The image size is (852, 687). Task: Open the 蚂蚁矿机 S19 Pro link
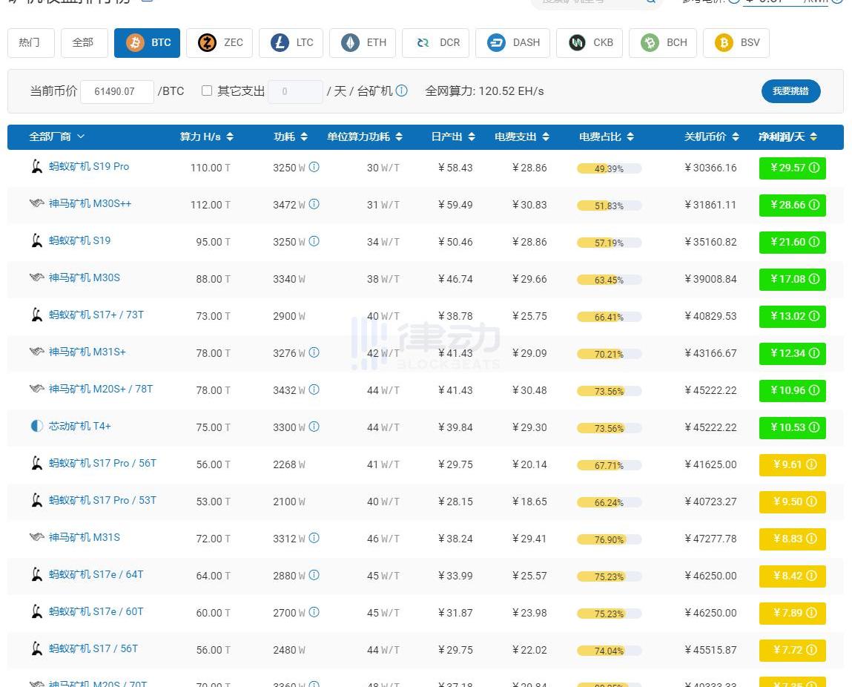click(89, 167)
